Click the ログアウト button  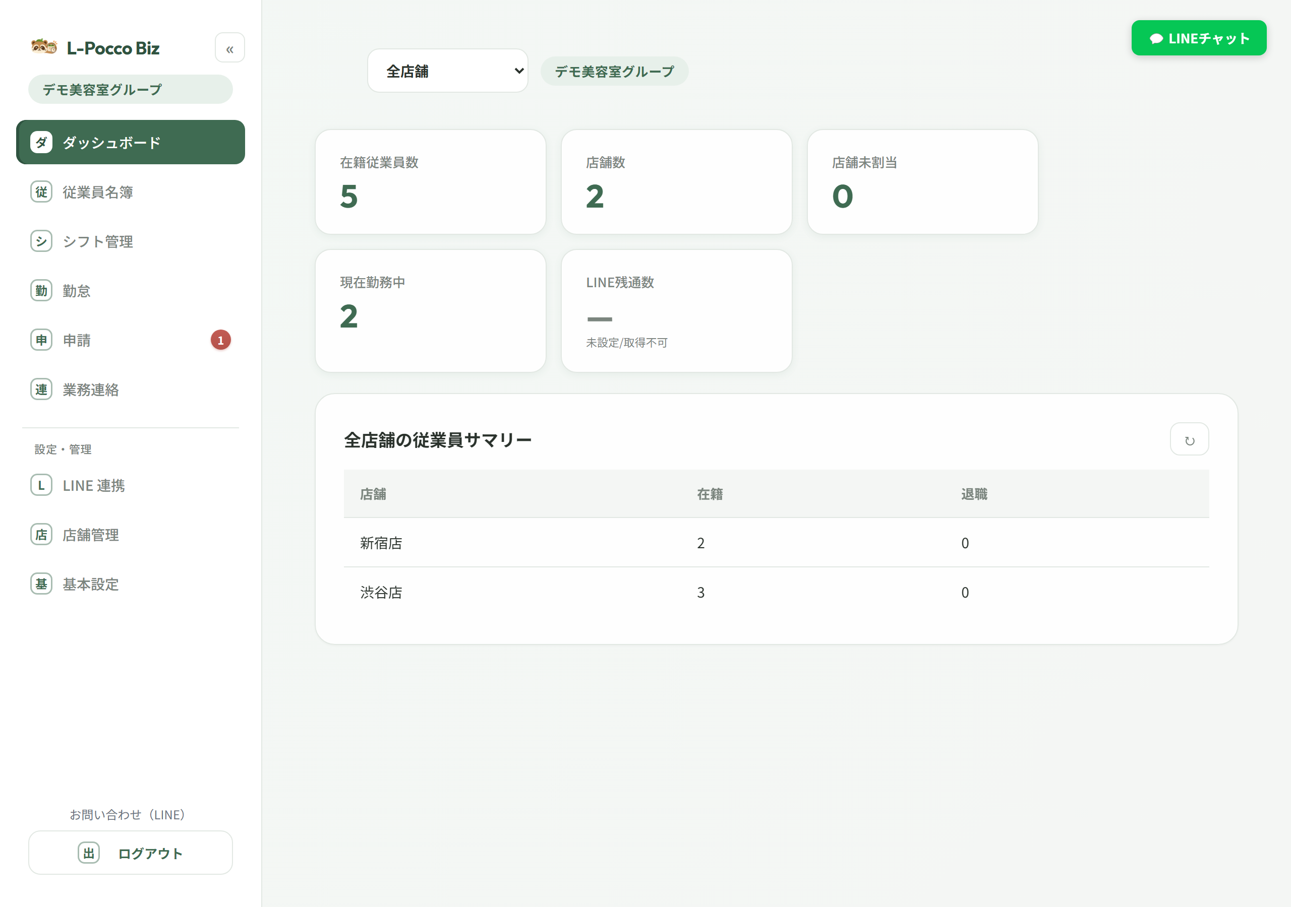(131, 853)
